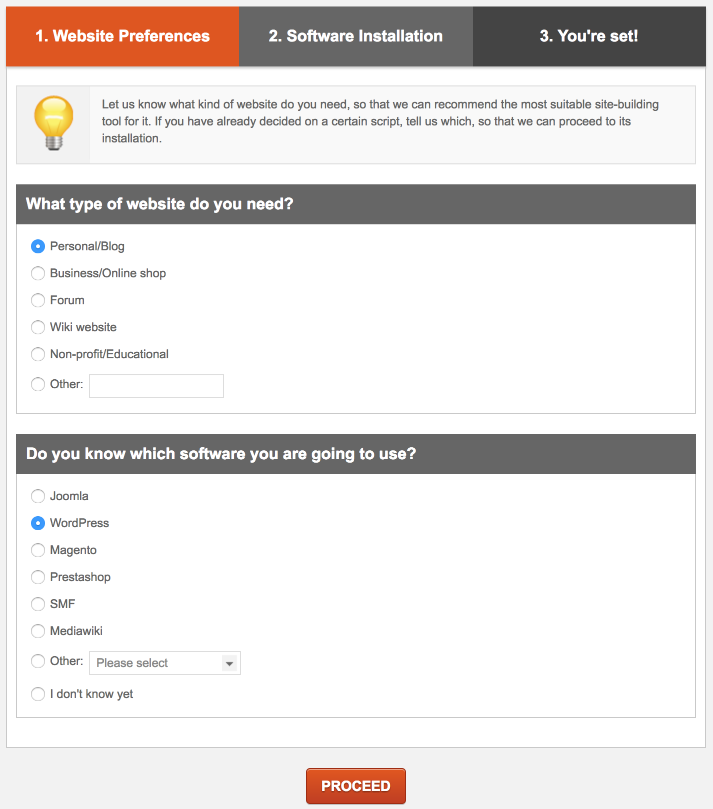This screenshot has height=809, width=713.
Task: Switch to the Software Installation step tab
Action: [355, 36]
